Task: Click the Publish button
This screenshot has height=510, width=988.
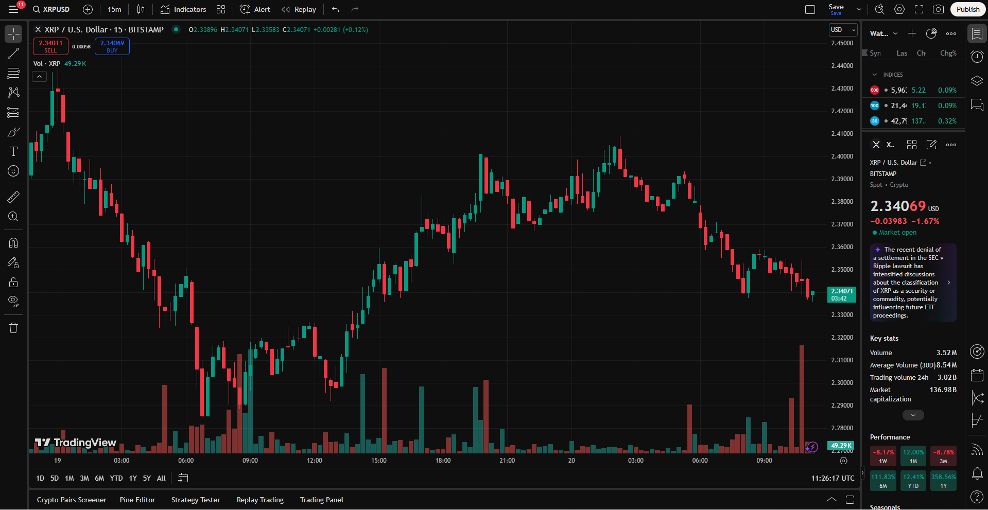Action: click(x=967, y=9)
